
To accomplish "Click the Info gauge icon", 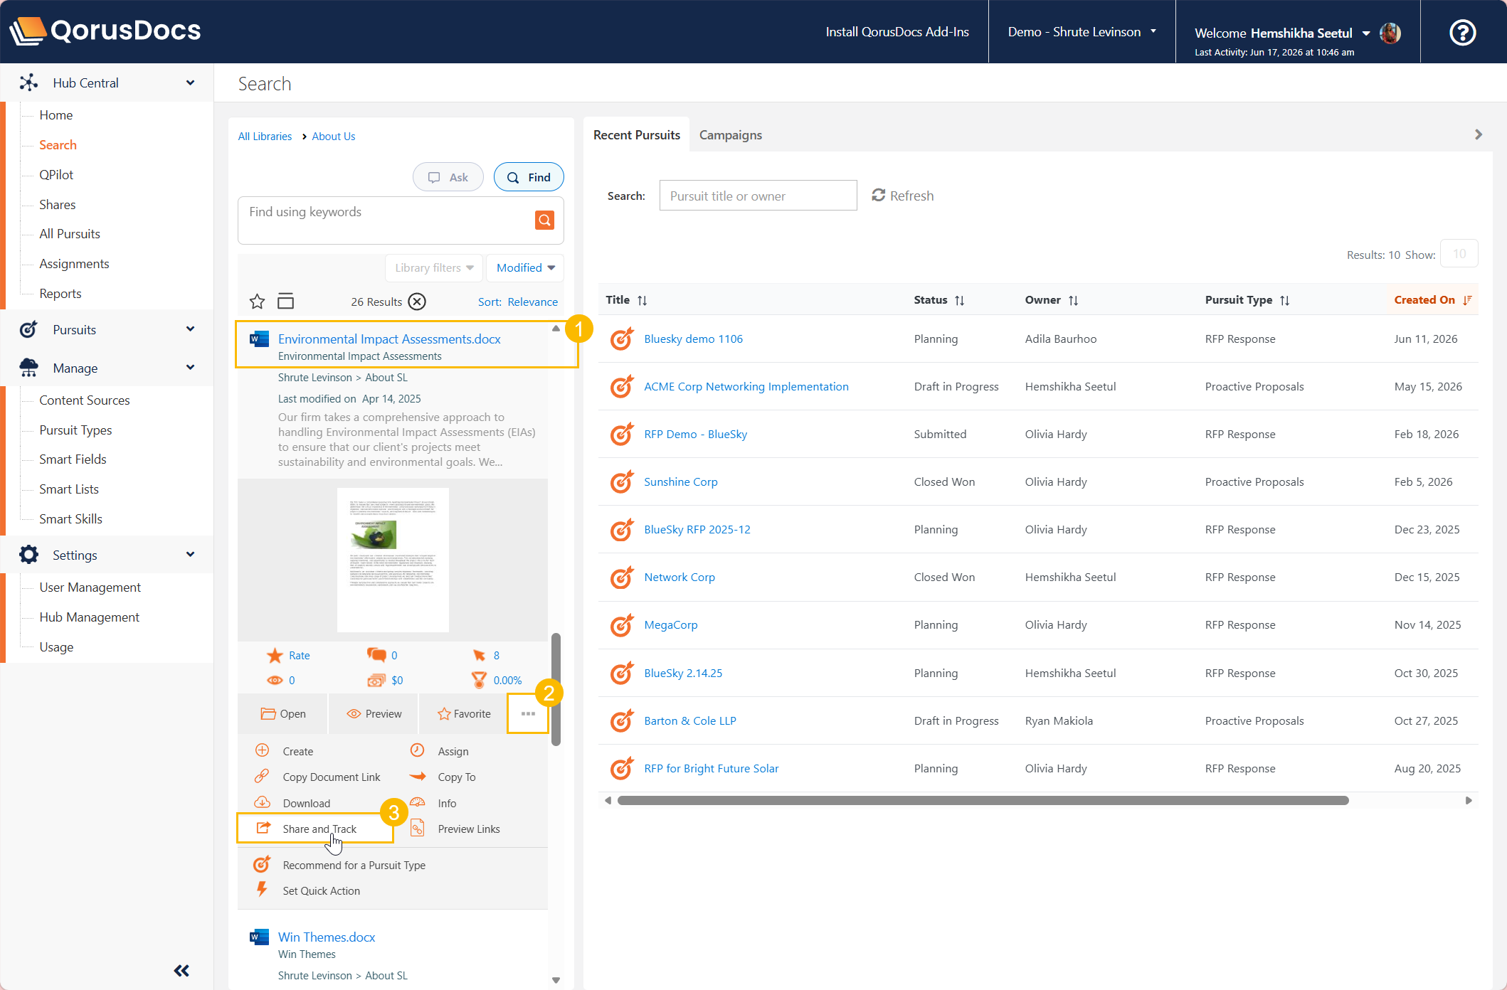I will point(418,802).
